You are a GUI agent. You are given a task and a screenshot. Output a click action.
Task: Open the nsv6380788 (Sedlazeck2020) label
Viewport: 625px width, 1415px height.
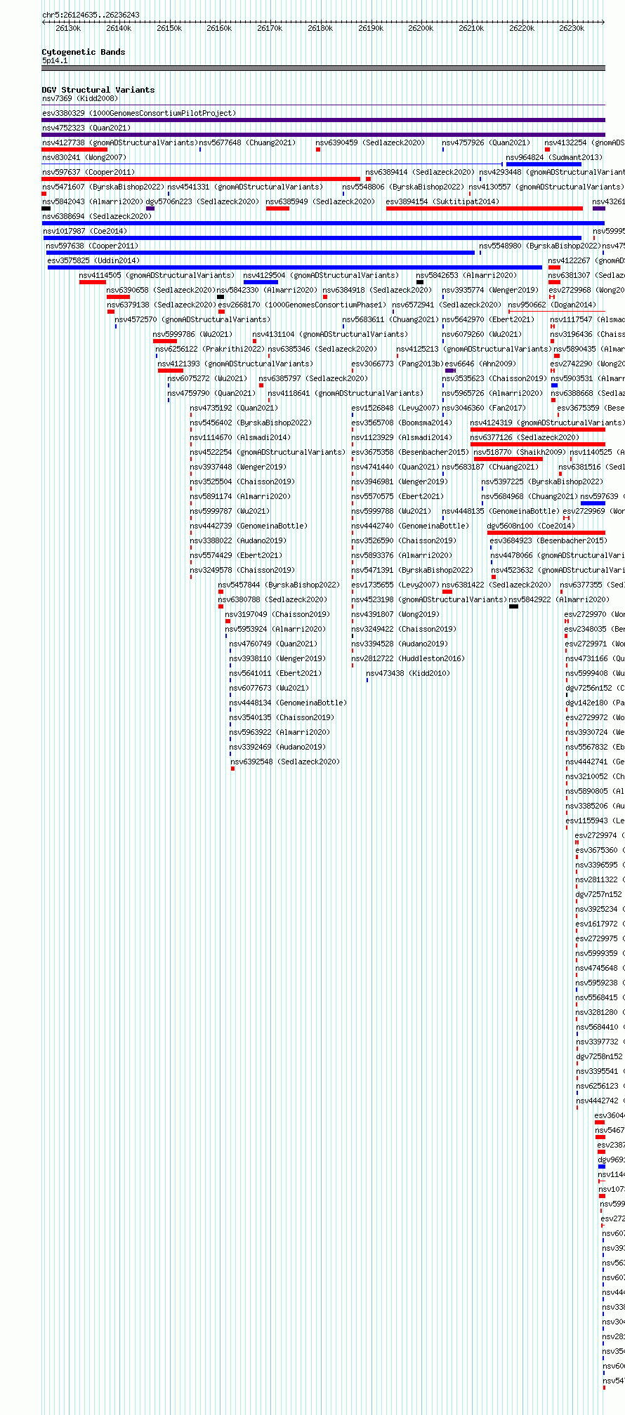(x=272, y=599)
